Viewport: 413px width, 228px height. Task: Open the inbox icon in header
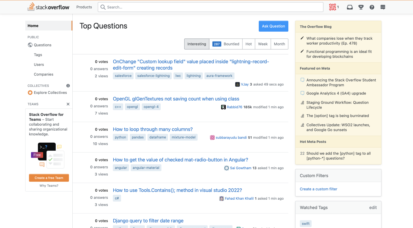coord(350,7)
